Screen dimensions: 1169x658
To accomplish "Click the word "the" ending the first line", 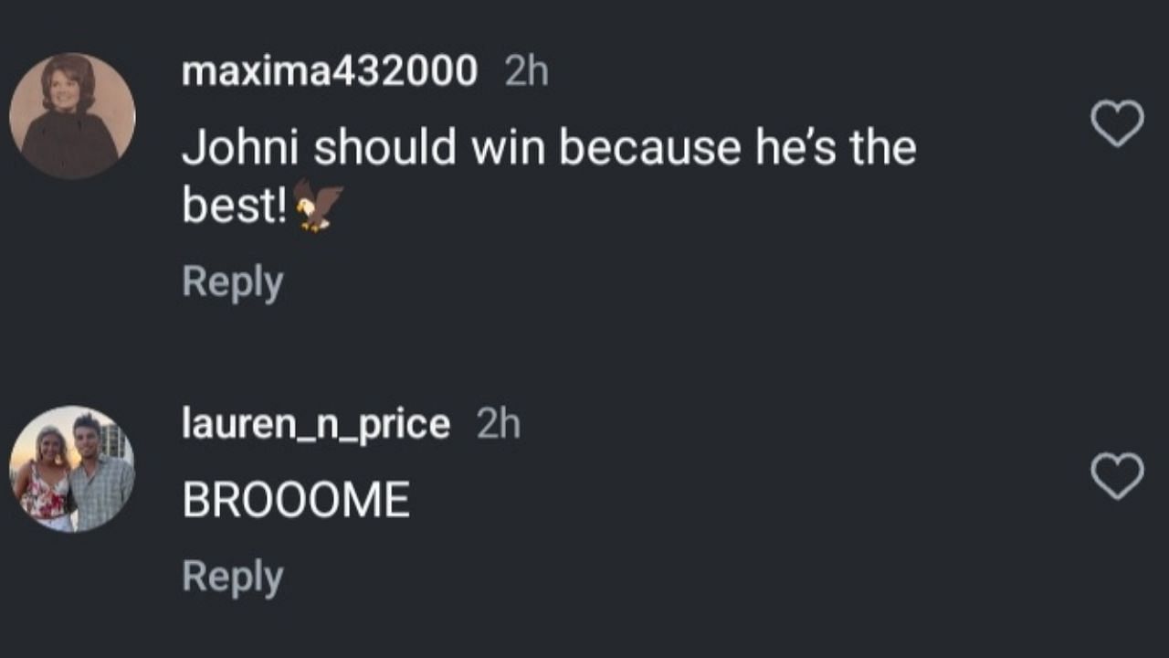I will (x=883, y=148).
